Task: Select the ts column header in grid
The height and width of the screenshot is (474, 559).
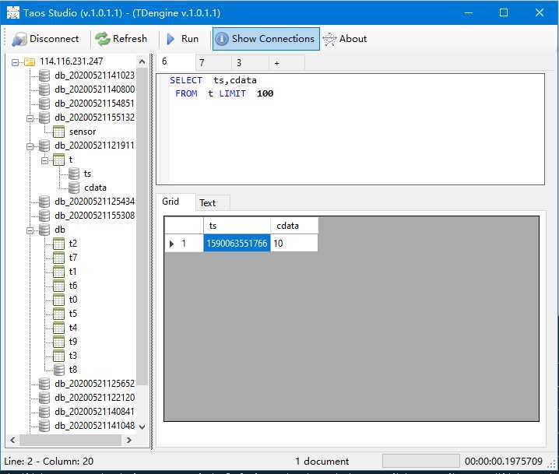Action: coord(237,226)
